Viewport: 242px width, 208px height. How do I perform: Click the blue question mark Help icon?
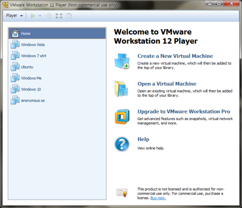click(x=122, y=144)
